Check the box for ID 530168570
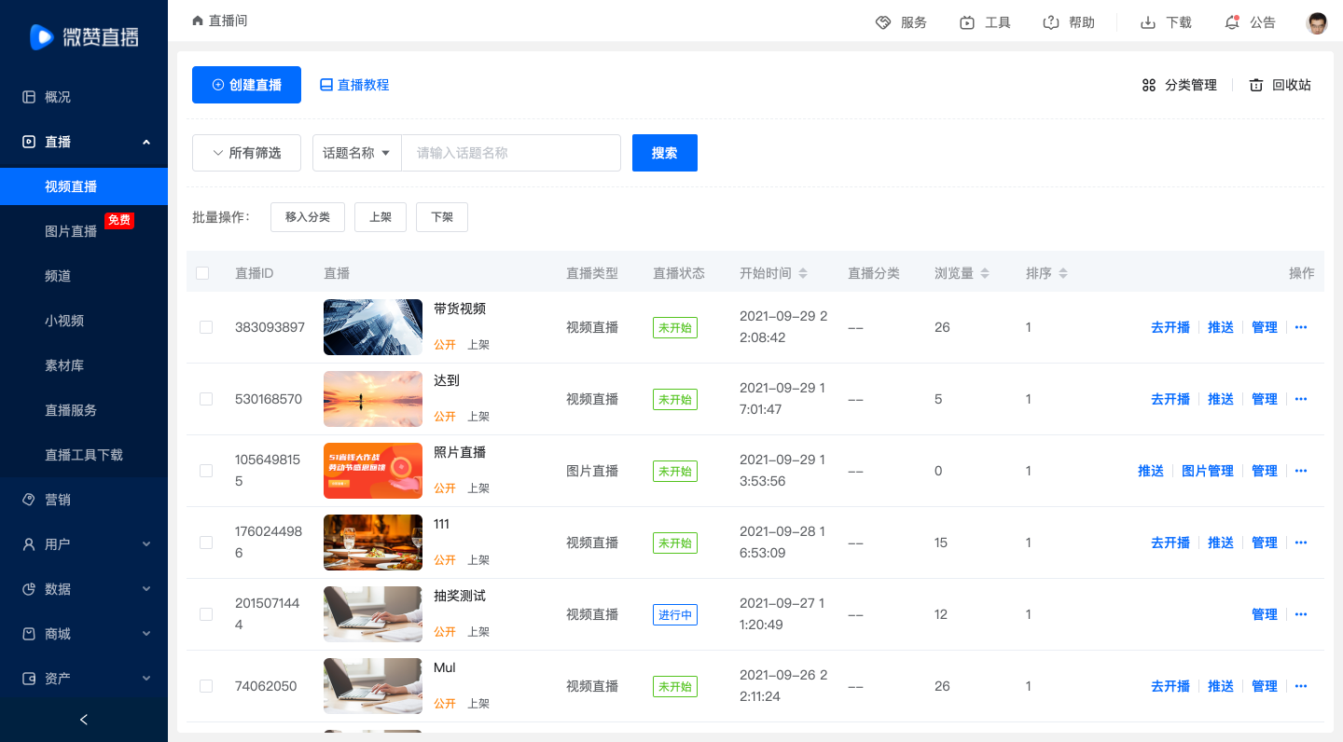Viewport: 1343px width, 742px height. click(206, 399)
